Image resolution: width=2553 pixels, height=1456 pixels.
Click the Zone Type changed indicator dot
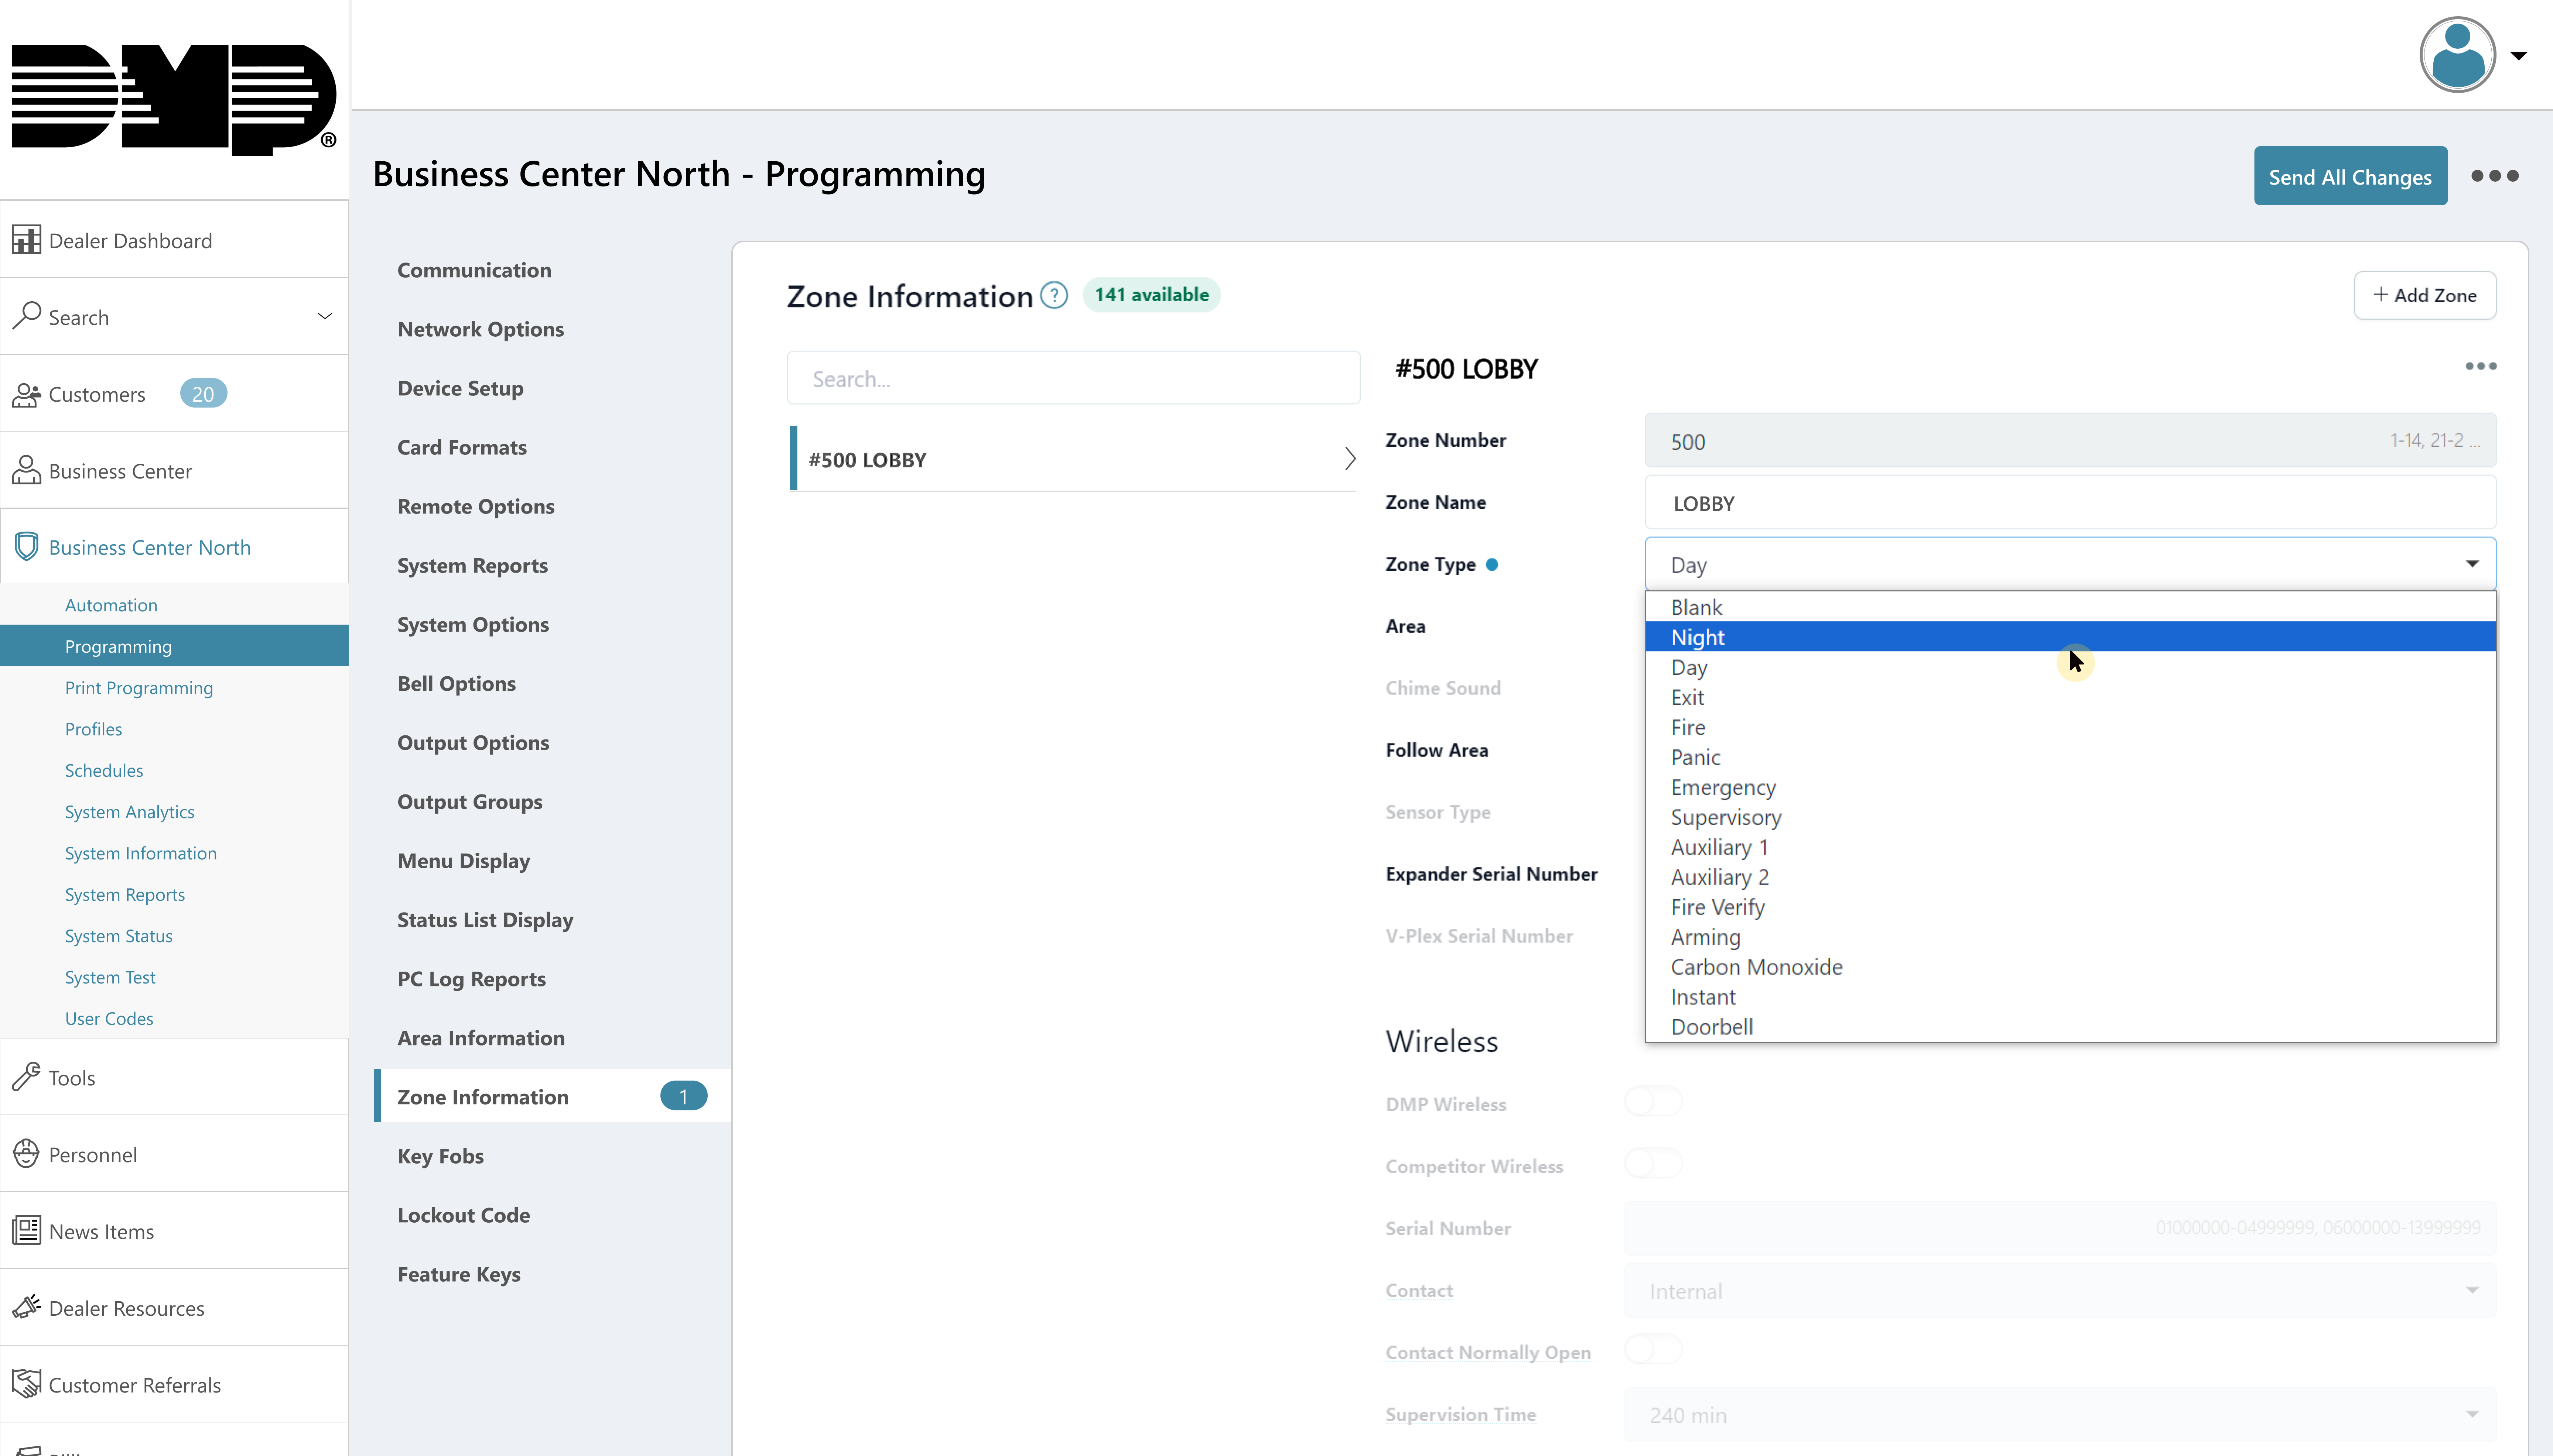(1491, 564)
